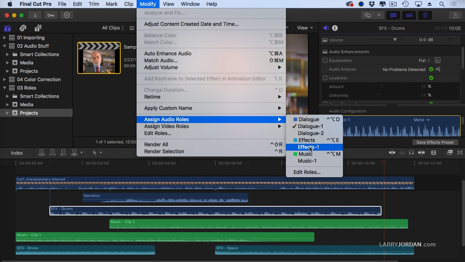The width and height of the screenshot is (465, 262).
Task: Toggle the Browser grid button
Action: (x=393, y=15)
